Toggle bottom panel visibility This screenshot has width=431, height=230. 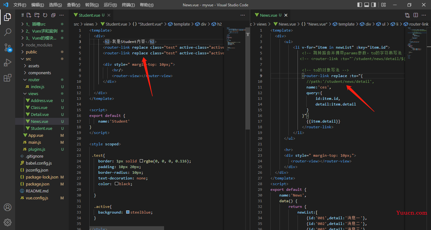367,5
